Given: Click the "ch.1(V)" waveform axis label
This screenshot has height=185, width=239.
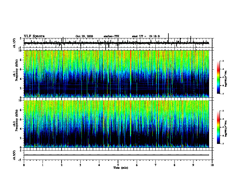Looking at the screenshot, I should pos(14,43).
